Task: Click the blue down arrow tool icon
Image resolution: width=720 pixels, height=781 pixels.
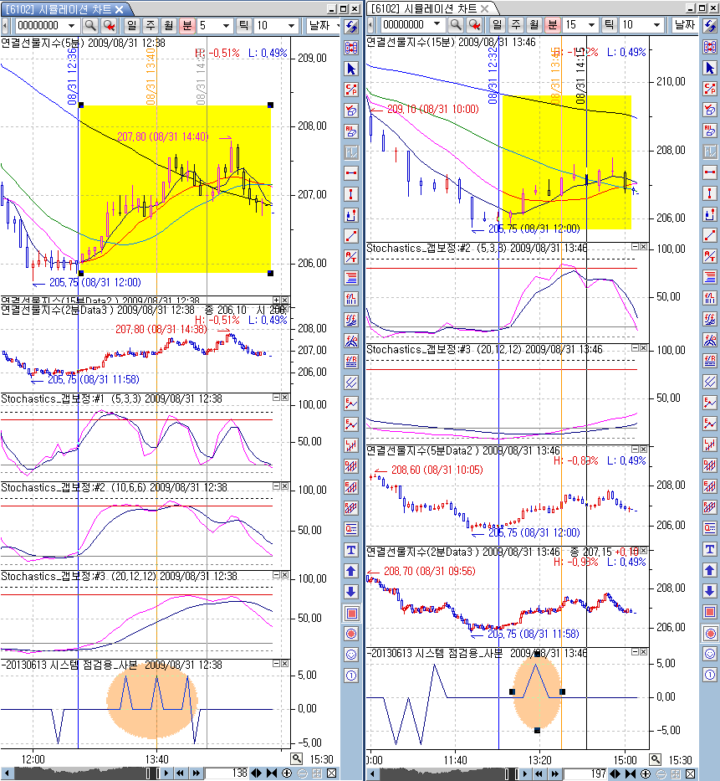Action: (x=351, y=592)
